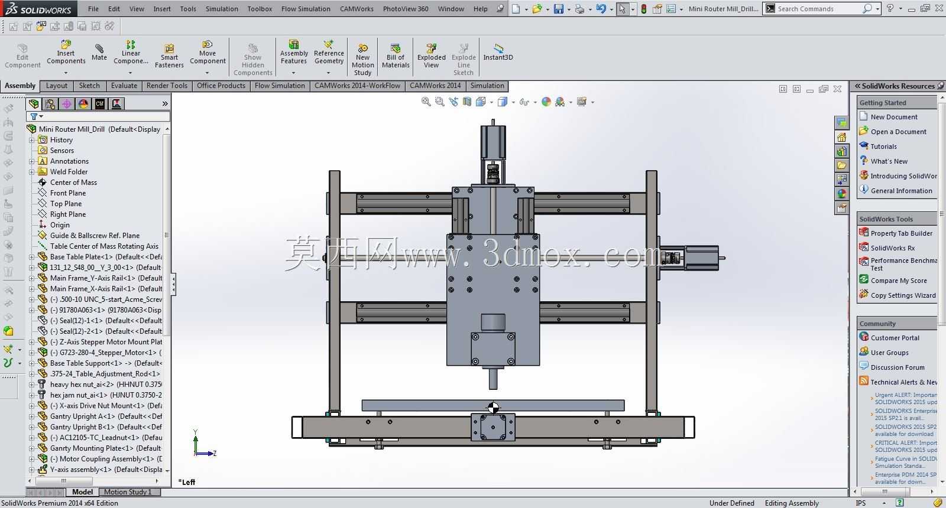
Task: Open the Insert menu
Action: [162, 9]
